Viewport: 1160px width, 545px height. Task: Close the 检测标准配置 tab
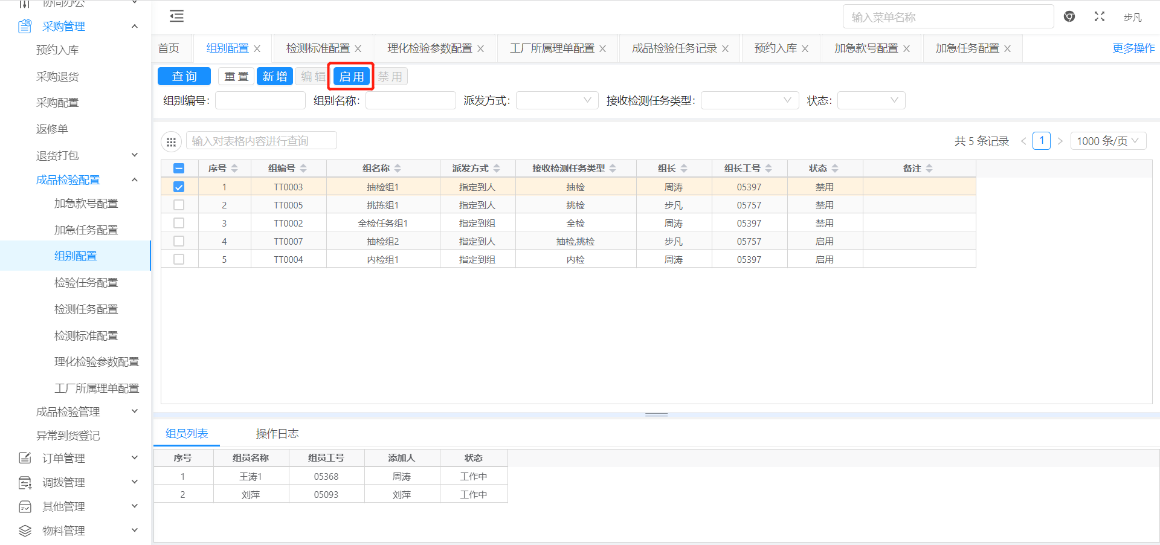click(x=358, y=49)
